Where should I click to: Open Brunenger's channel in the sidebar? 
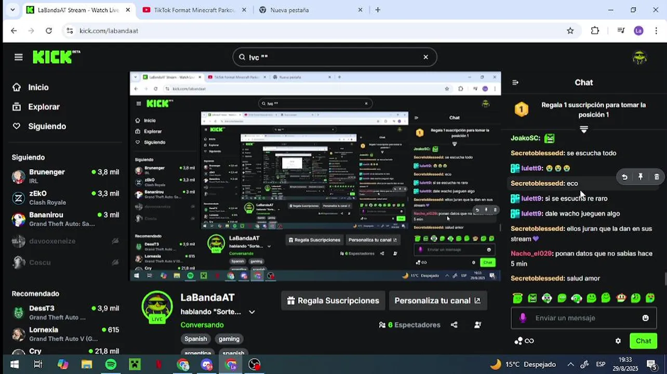click(x=65, y=176)
